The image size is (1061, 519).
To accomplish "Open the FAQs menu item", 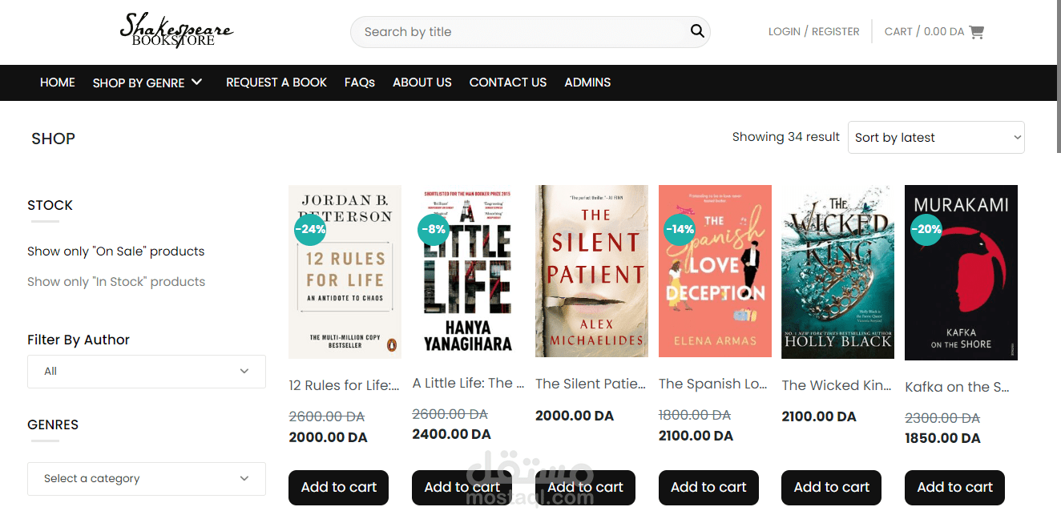I will (x=360, y=82).
